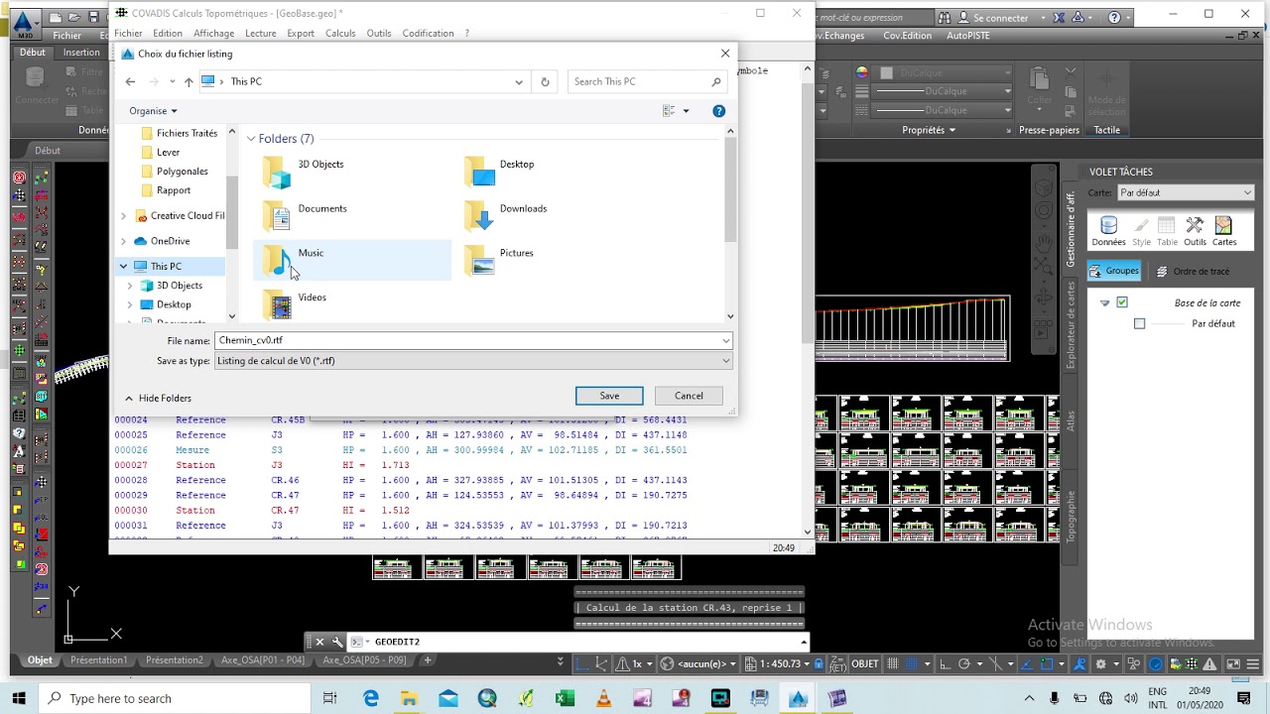1270x714 pixels.
Task: Click the Outils icon in Volet Tâches
Action: [x=1195, y=231]
